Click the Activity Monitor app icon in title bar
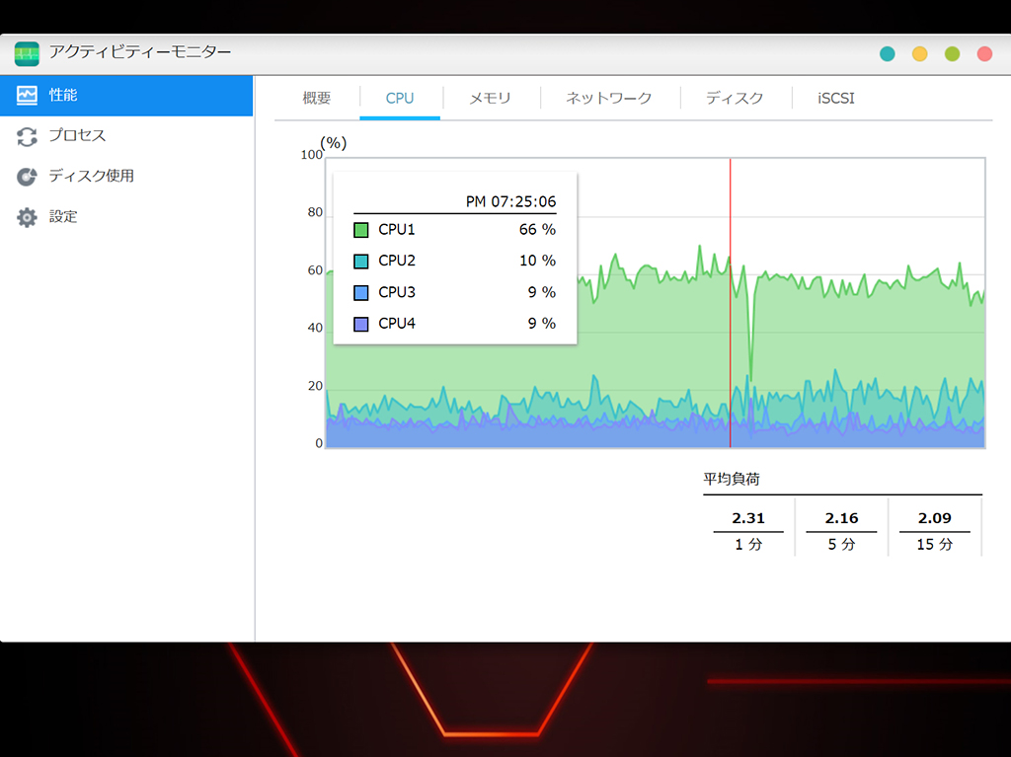The image size is (1011, 757). [x=27, y=53]
